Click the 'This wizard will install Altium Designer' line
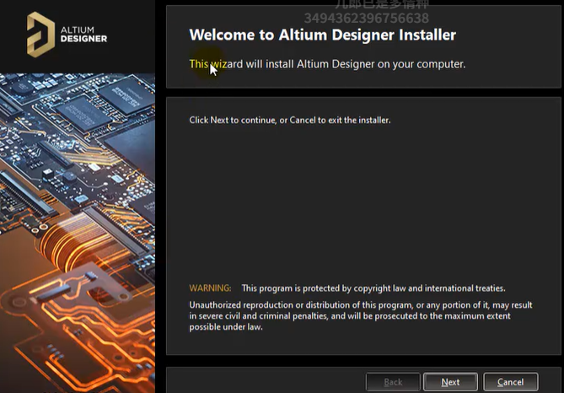Image resolution: width=564 pixels, height=393 pixels. coord(327,64)
